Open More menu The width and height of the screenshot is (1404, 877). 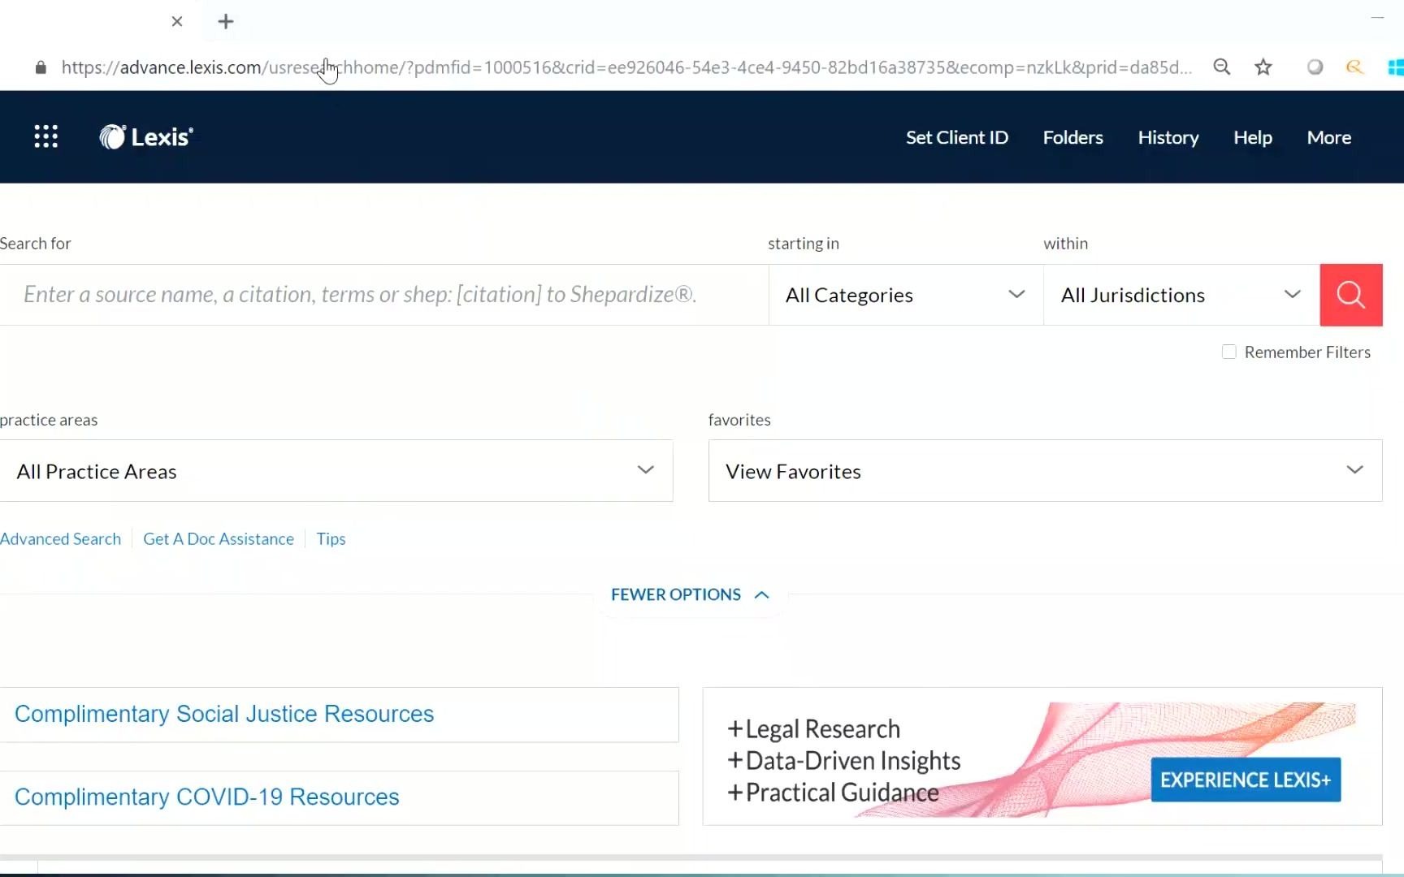point(1328,137)
